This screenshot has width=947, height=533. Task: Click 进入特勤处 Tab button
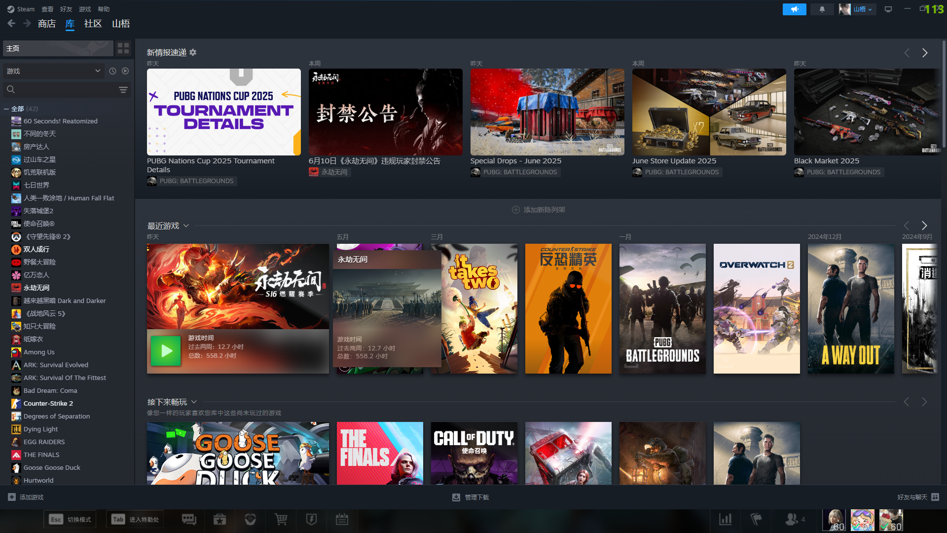[x=135, y=519]
